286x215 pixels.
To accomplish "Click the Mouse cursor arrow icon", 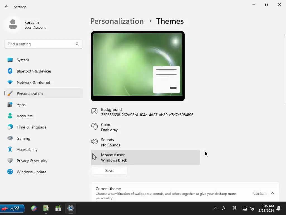I will point(94,157).
